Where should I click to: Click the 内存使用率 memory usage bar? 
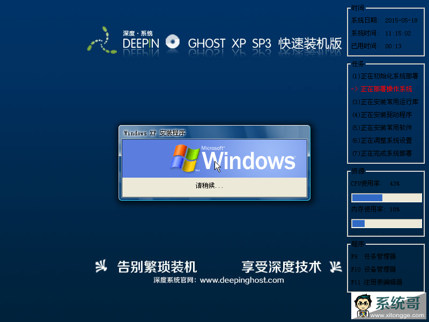tap(386, 223)
